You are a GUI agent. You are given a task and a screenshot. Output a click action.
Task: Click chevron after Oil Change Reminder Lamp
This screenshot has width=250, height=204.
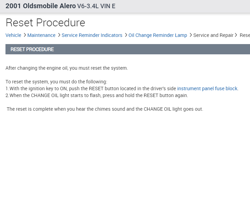click(x=190, y=35)
